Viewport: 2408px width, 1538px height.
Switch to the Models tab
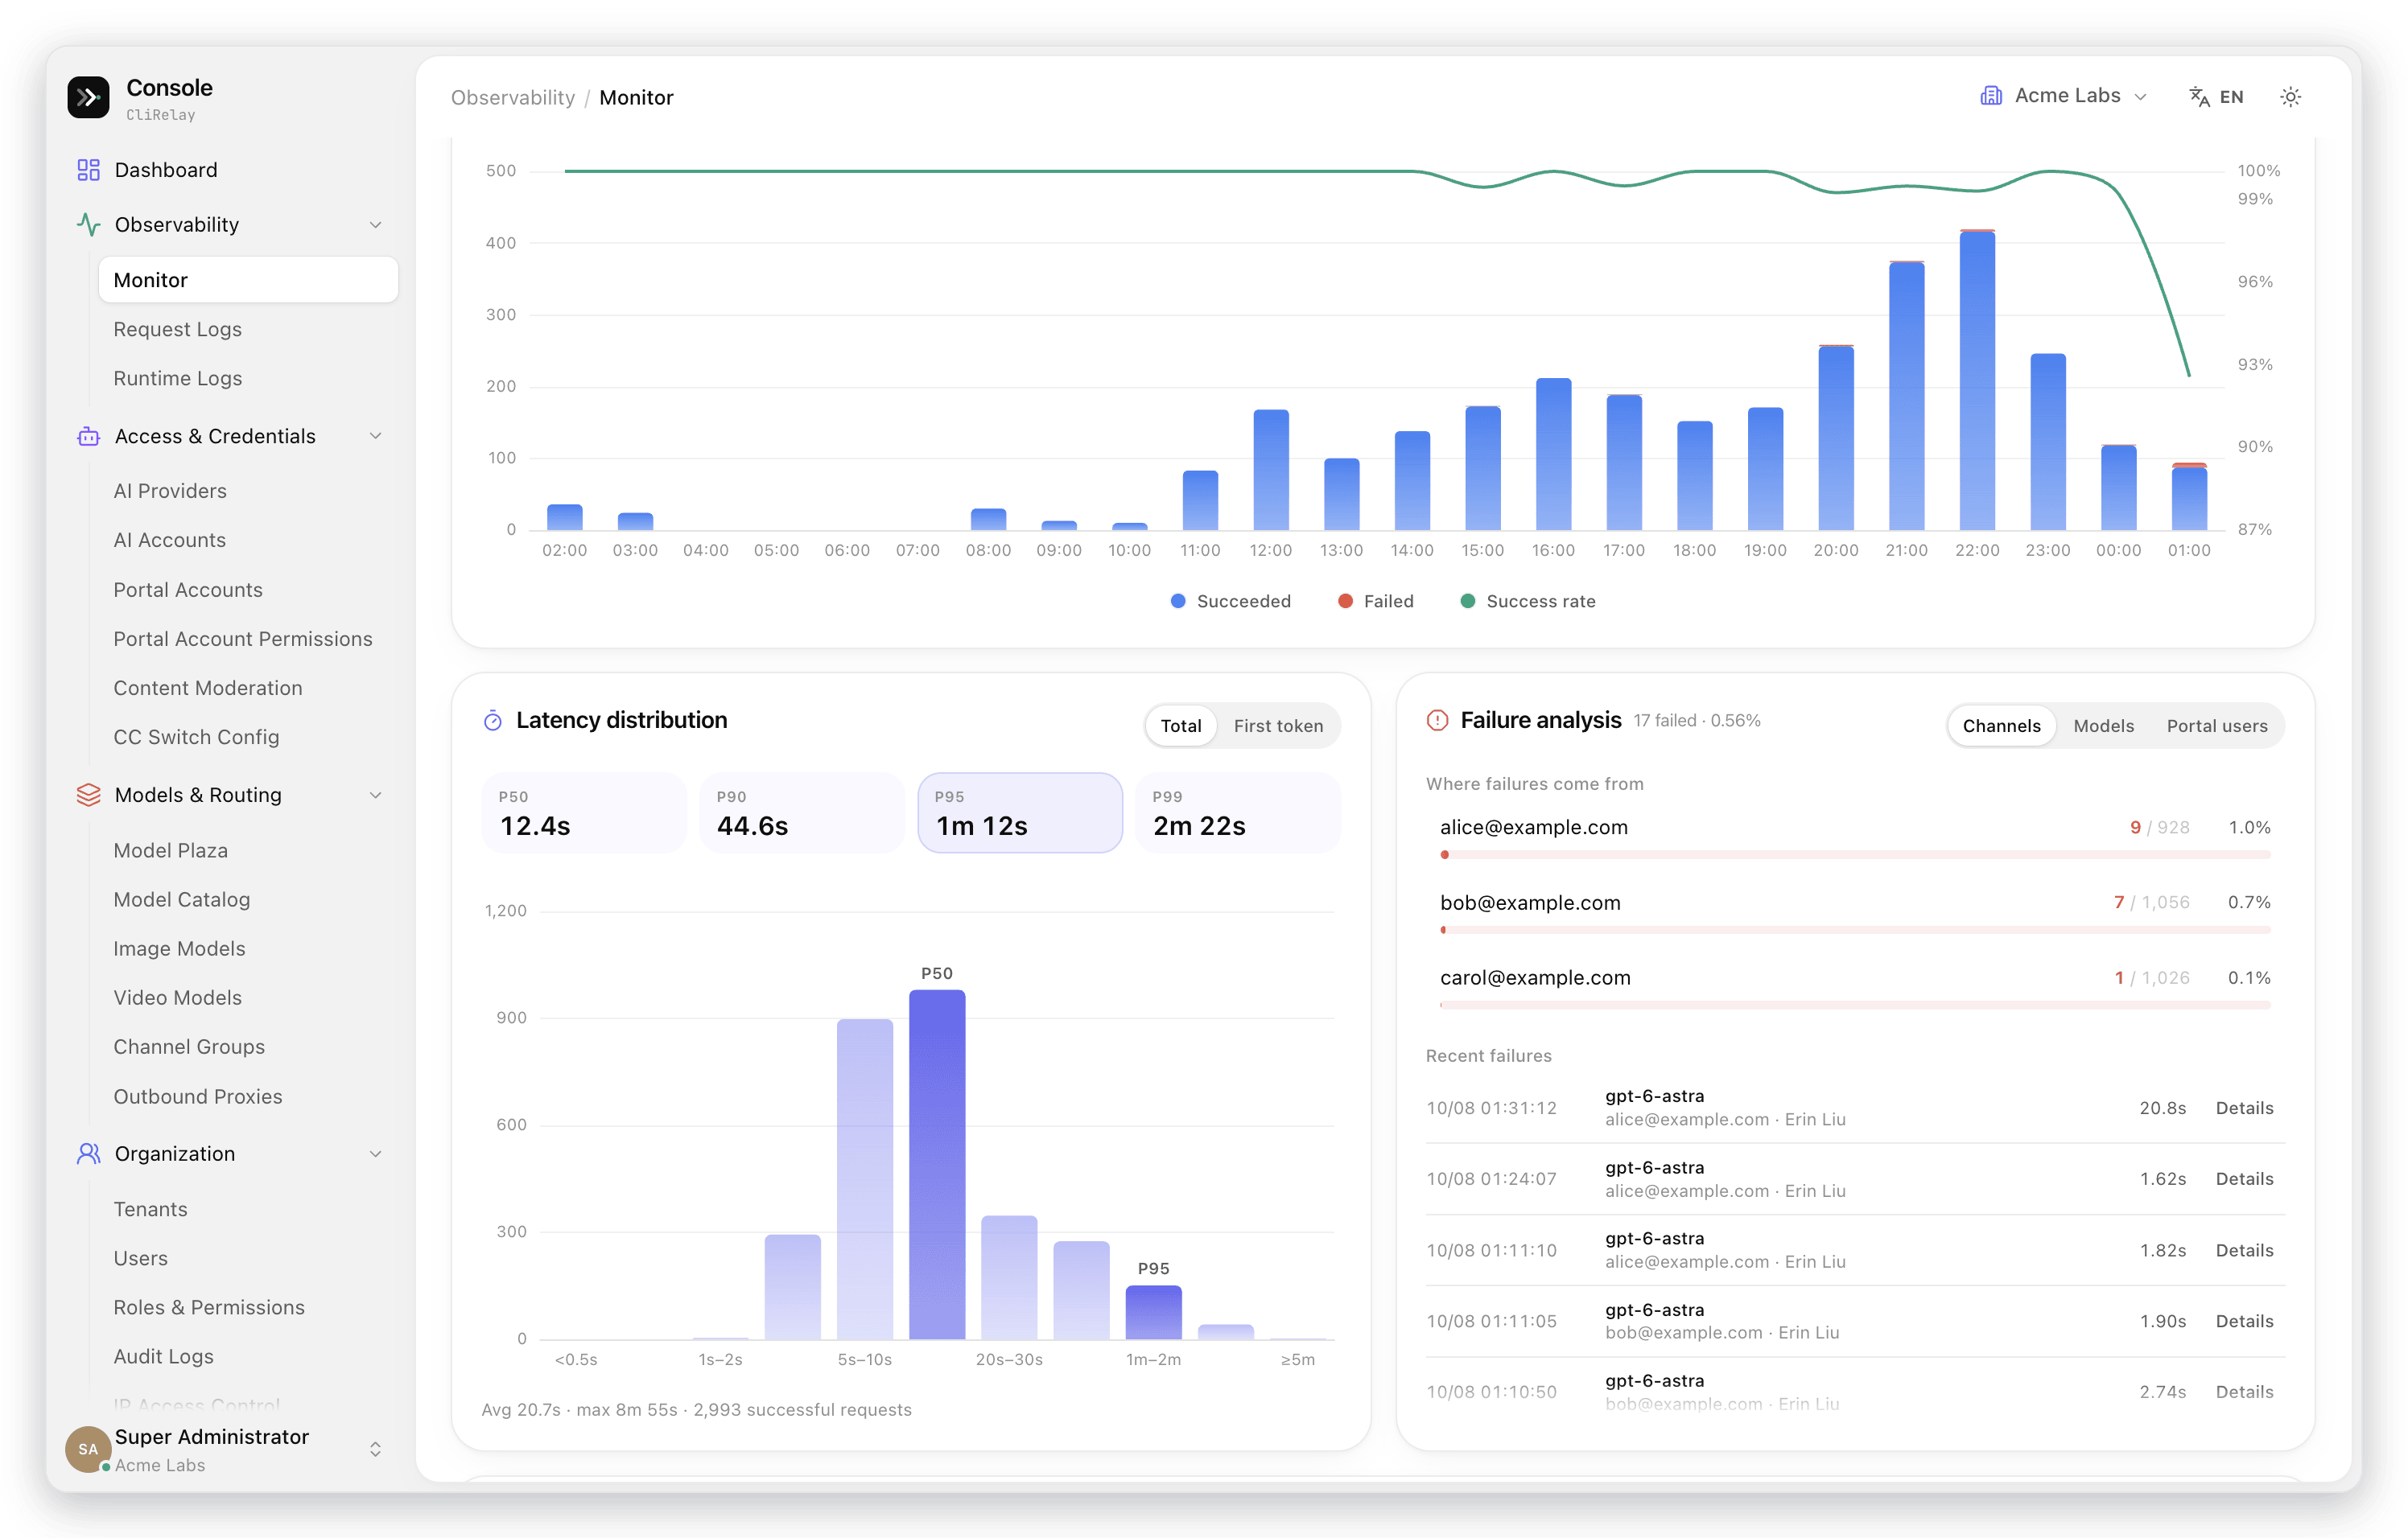[x=2103, y=726]
